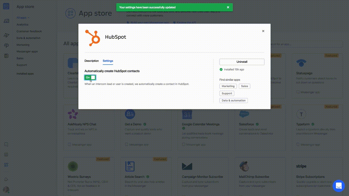Open notifications via the bell icon
The width and height of the screenshot is (349, 196).
[6, 179]
